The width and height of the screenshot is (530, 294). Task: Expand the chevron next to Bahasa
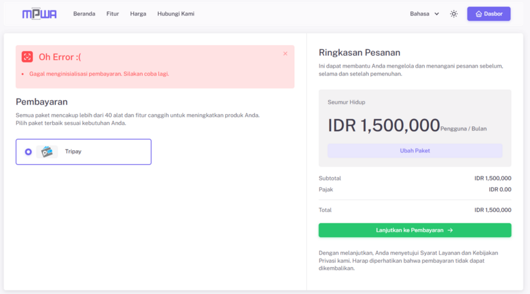pos(437,14)
